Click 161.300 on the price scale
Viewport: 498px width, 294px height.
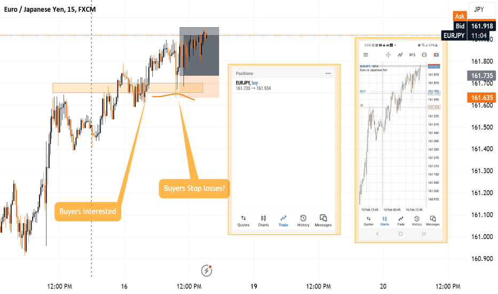(482, 171)
